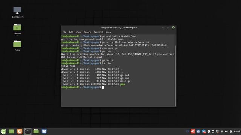Open the Files manager from the panel

click(x=36, y=131)
